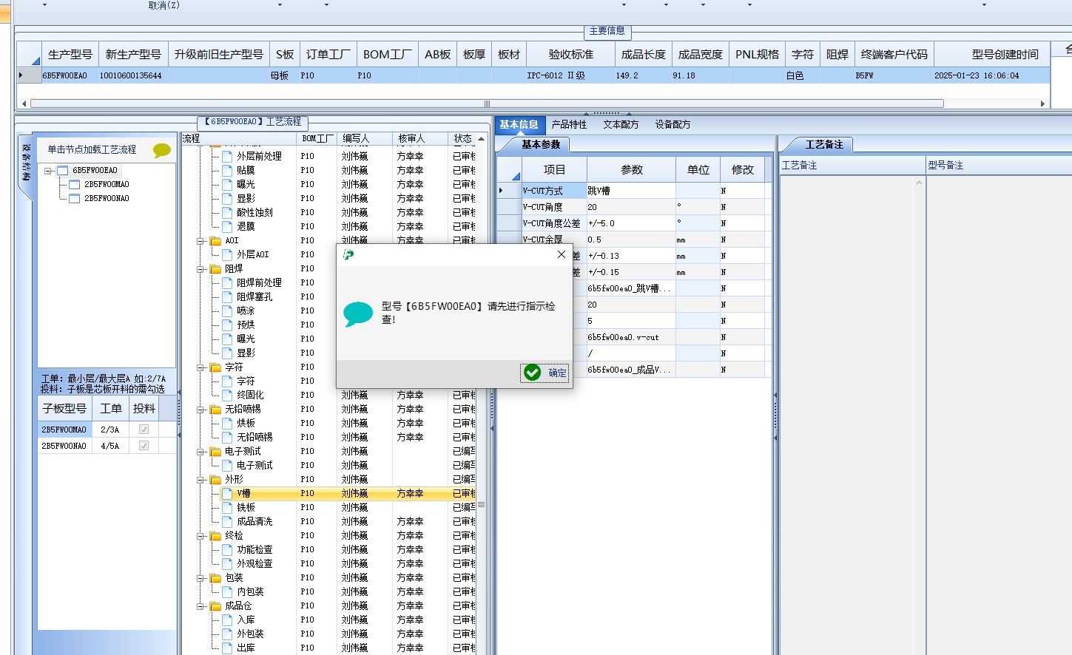Click the 2/3A 工单 cell
Screen dimensions: 1072x655
tap(110, 430)
